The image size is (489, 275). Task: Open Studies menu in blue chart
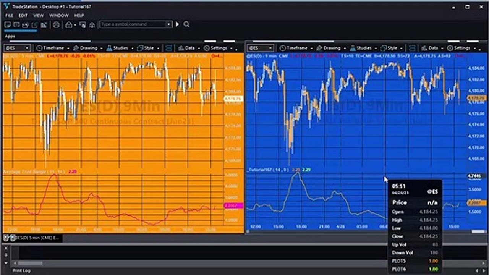click(x=364, y=48)
